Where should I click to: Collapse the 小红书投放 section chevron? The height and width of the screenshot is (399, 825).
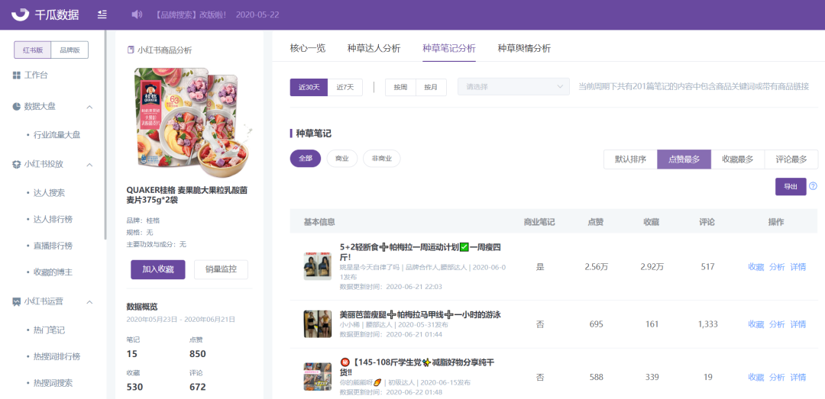(89, 165)
